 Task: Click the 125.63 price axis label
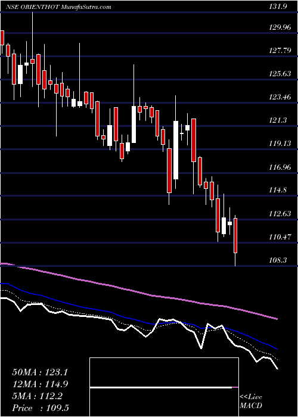[x=280, y=73]
